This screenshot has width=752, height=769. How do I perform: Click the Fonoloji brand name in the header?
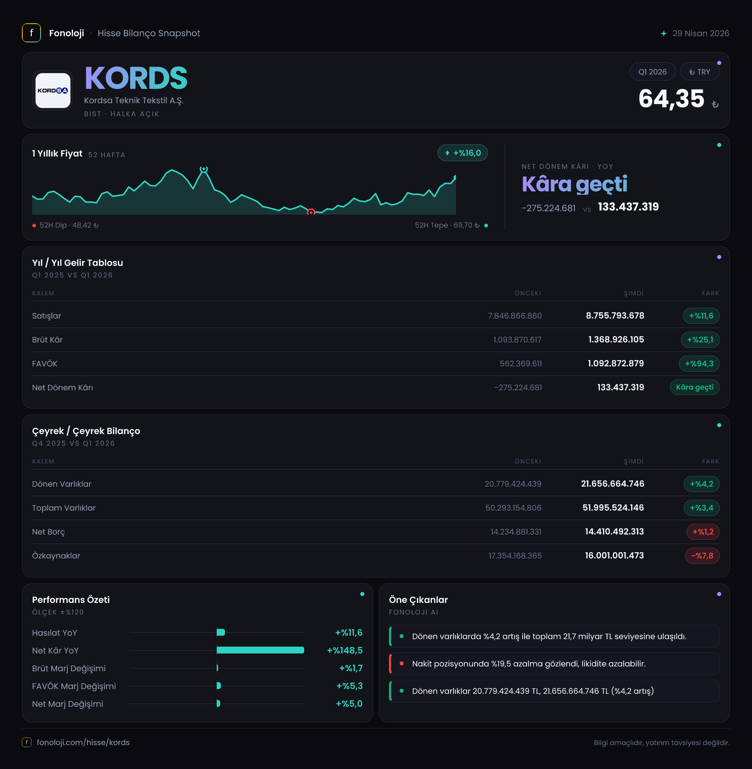[x=66, y=33]
